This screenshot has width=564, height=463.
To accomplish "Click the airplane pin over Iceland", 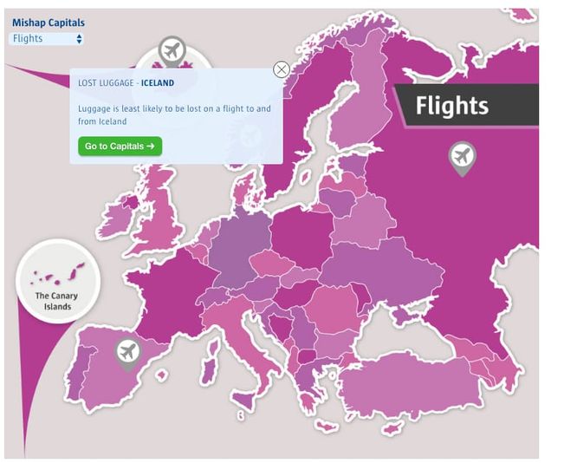I will coord(172,51).
